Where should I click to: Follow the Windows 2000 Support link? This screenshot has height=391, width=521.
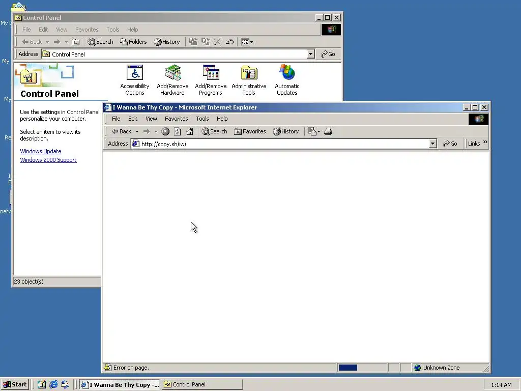tap(48, 160)
